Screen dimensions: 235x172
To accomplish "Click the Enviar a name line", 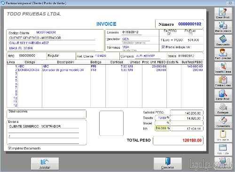I will [x=44, y=126].
